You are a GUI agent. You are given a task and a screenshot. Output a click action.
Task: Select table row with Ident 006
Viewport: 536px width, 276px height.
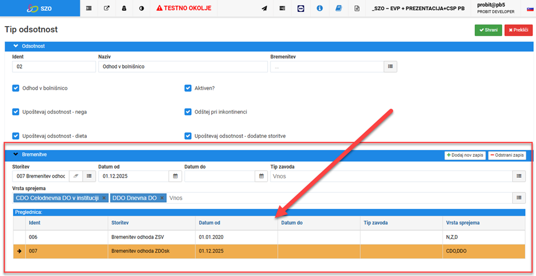269,237
